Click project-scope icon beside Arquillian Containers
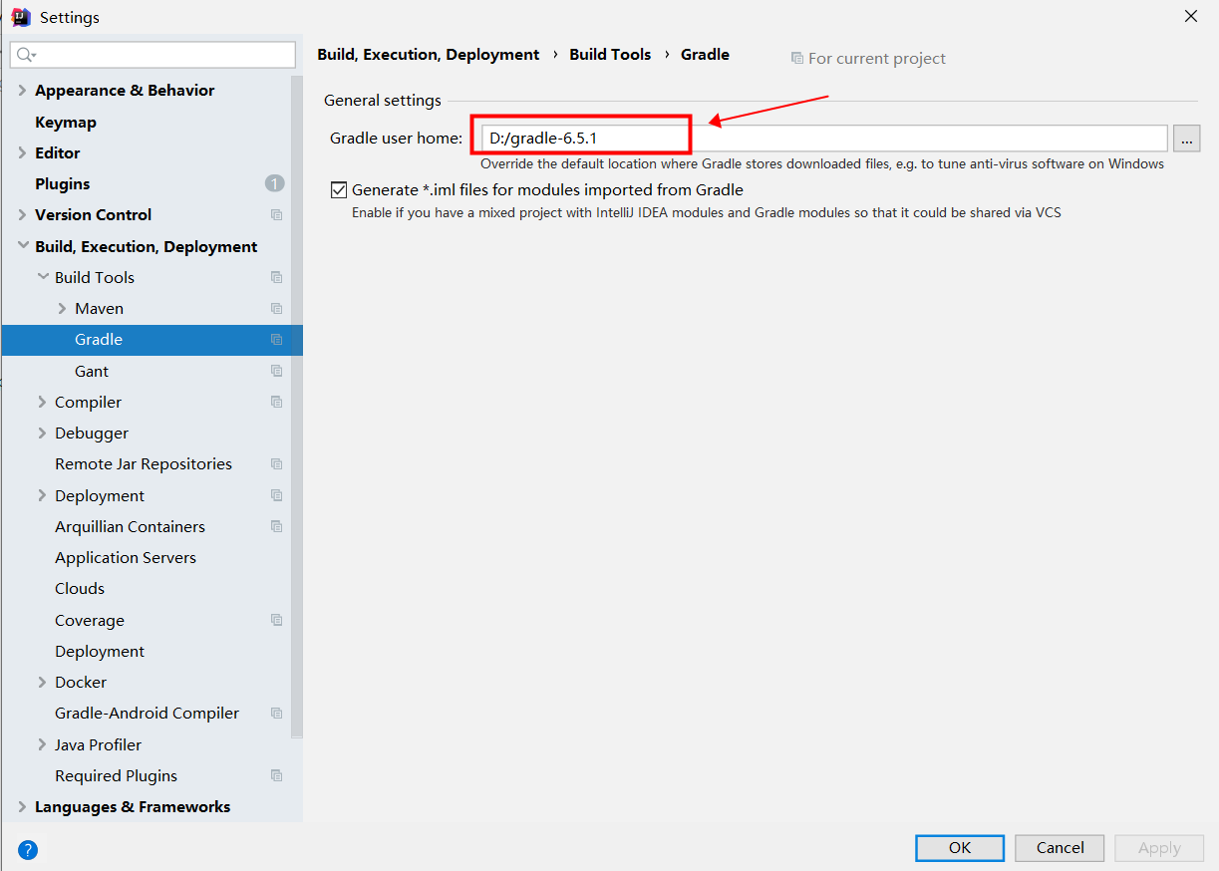Viewport: 1219px width, 871px height. (276, 527)
